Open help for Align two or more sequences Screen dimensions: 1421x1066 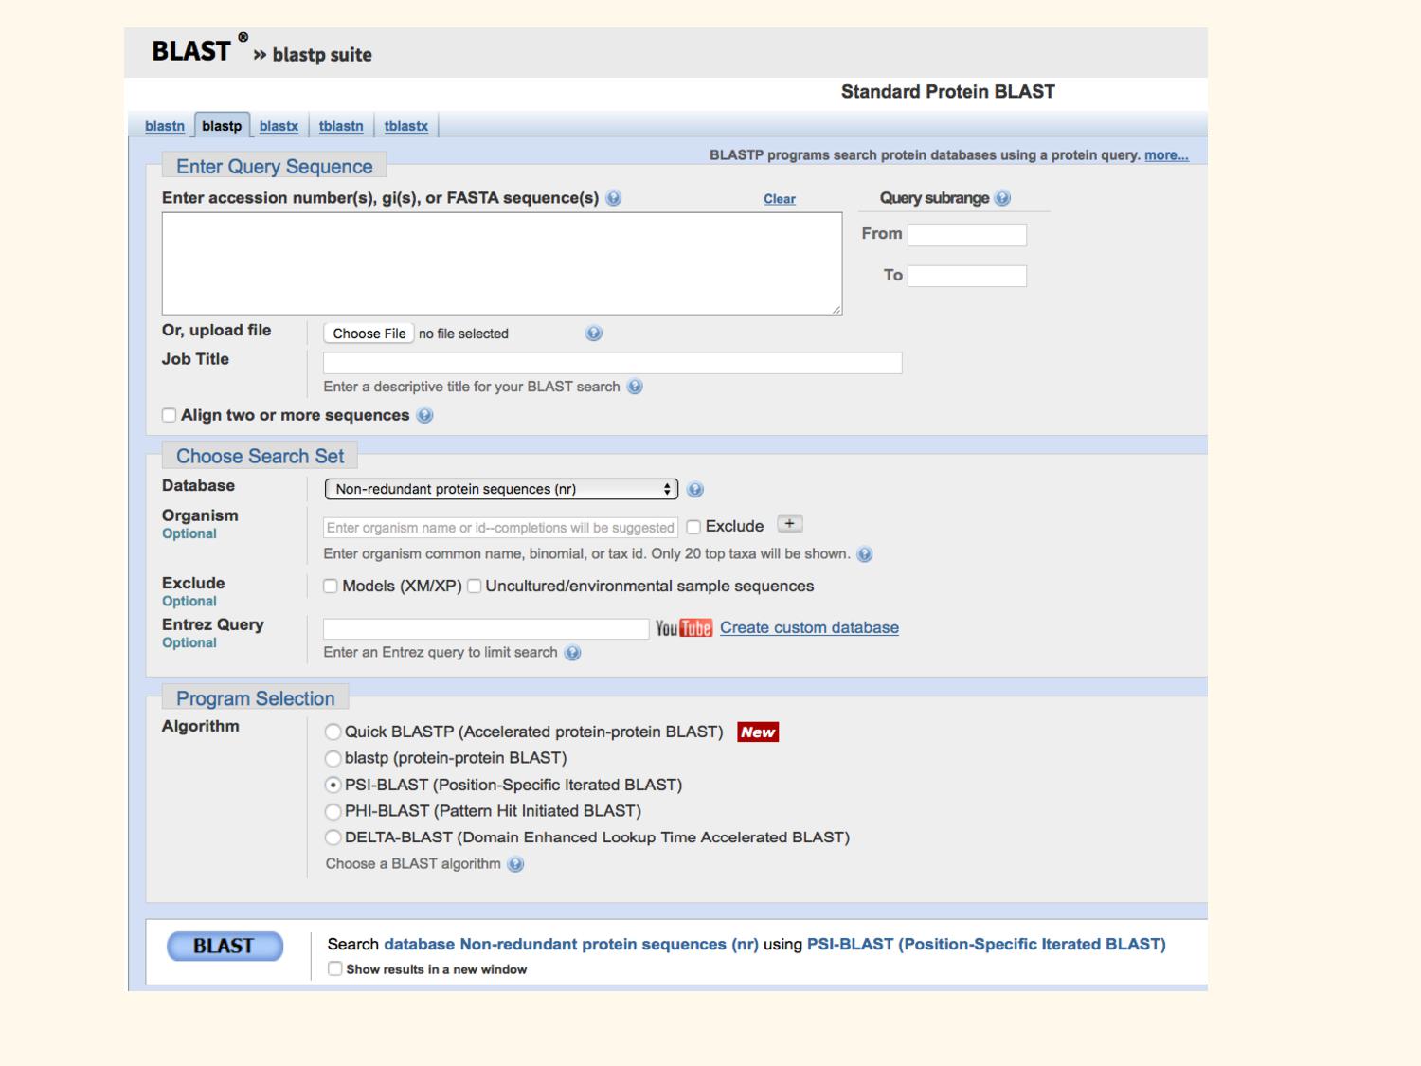pyautogui.click(x=425, y=415)
